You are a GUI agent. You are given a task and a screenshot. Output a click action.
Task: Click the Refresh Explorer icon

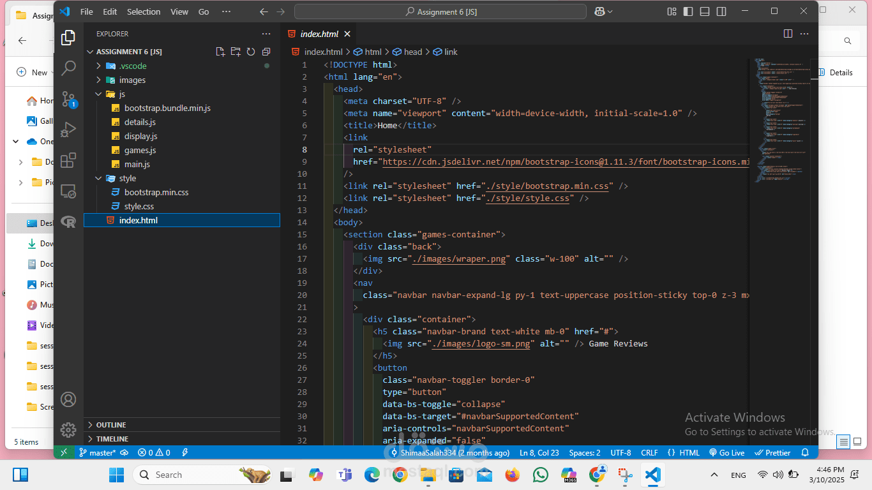coord(251,52)
